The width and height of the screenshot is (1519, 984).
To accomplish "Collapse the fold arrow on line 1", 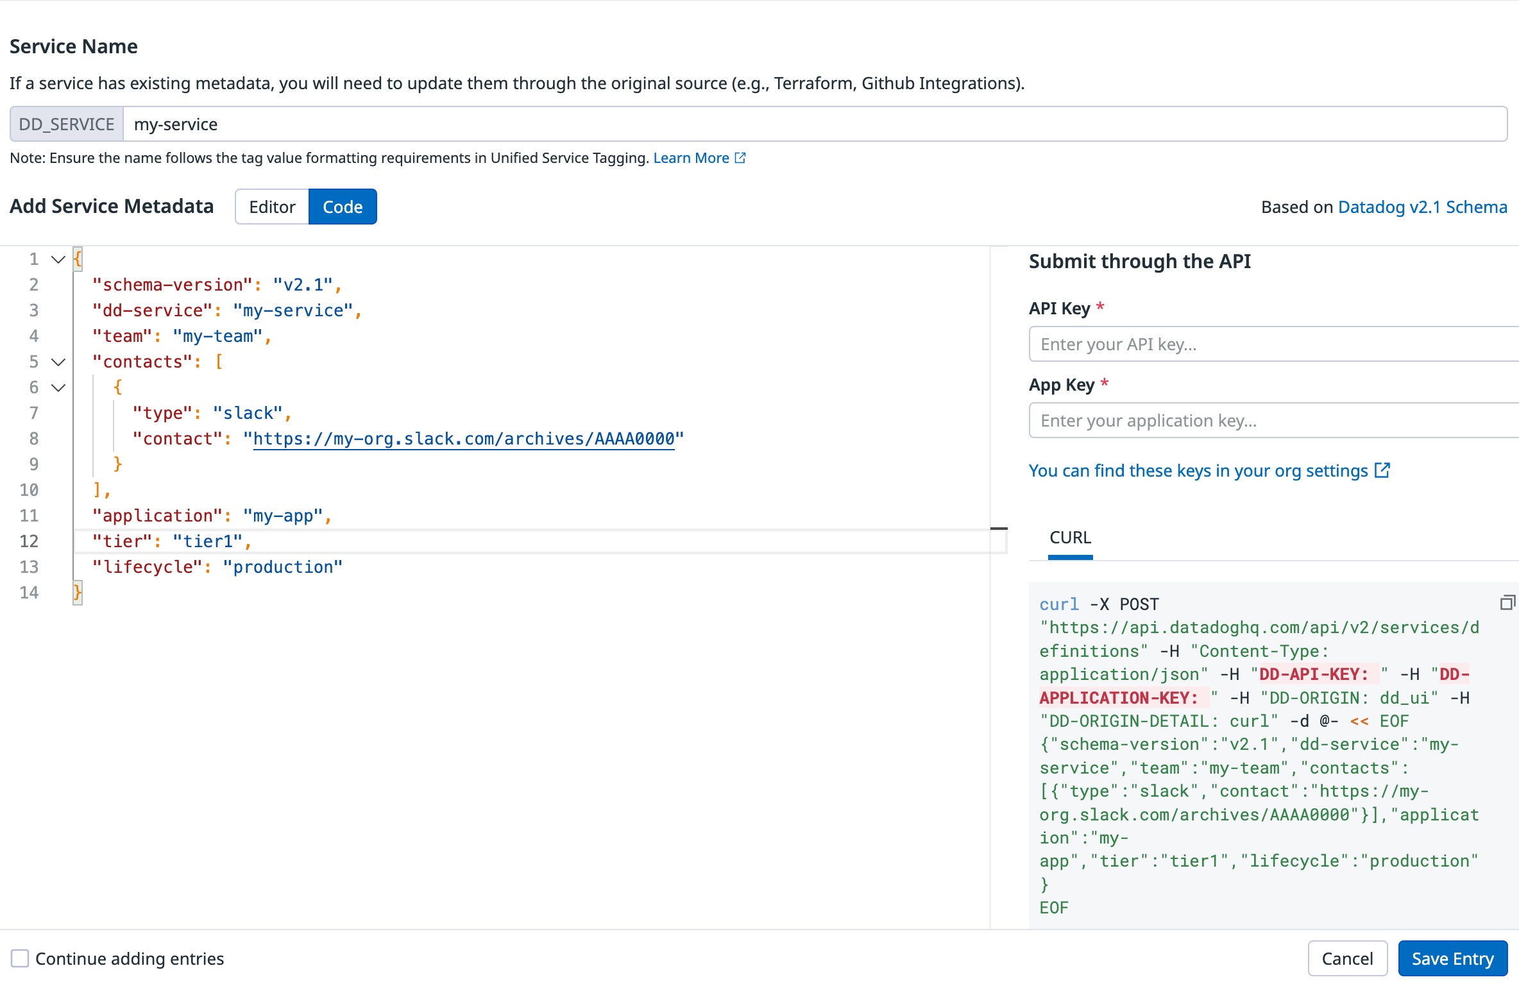I will (x=58, y=259).
